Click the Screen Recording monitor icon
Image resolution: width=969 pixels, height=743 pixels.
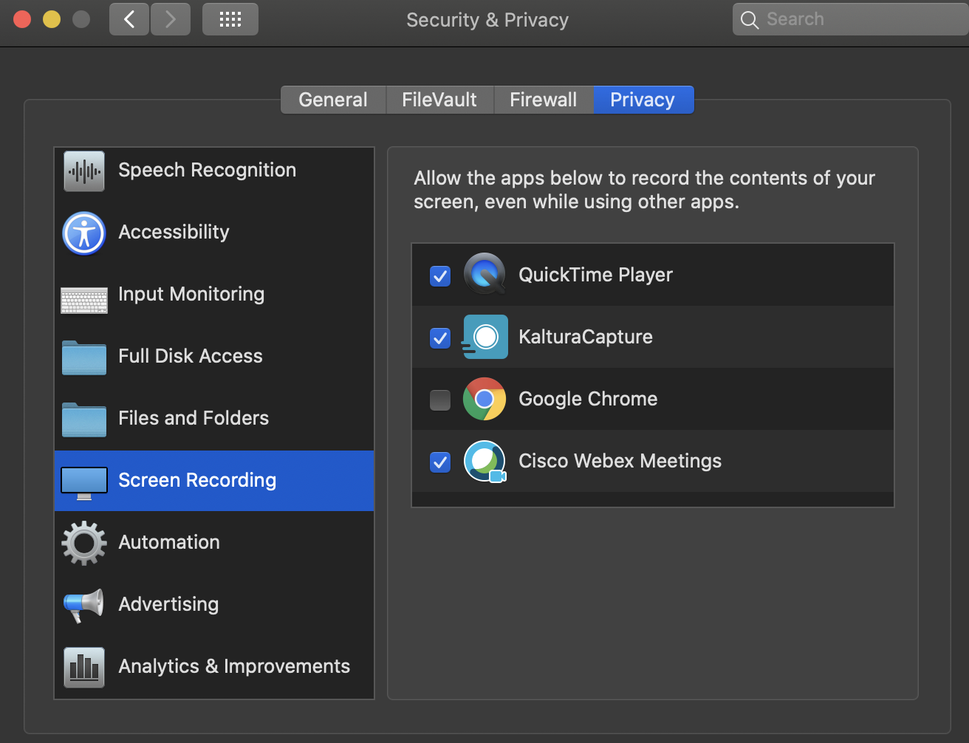pyautogui.click(x=84, y=482)
